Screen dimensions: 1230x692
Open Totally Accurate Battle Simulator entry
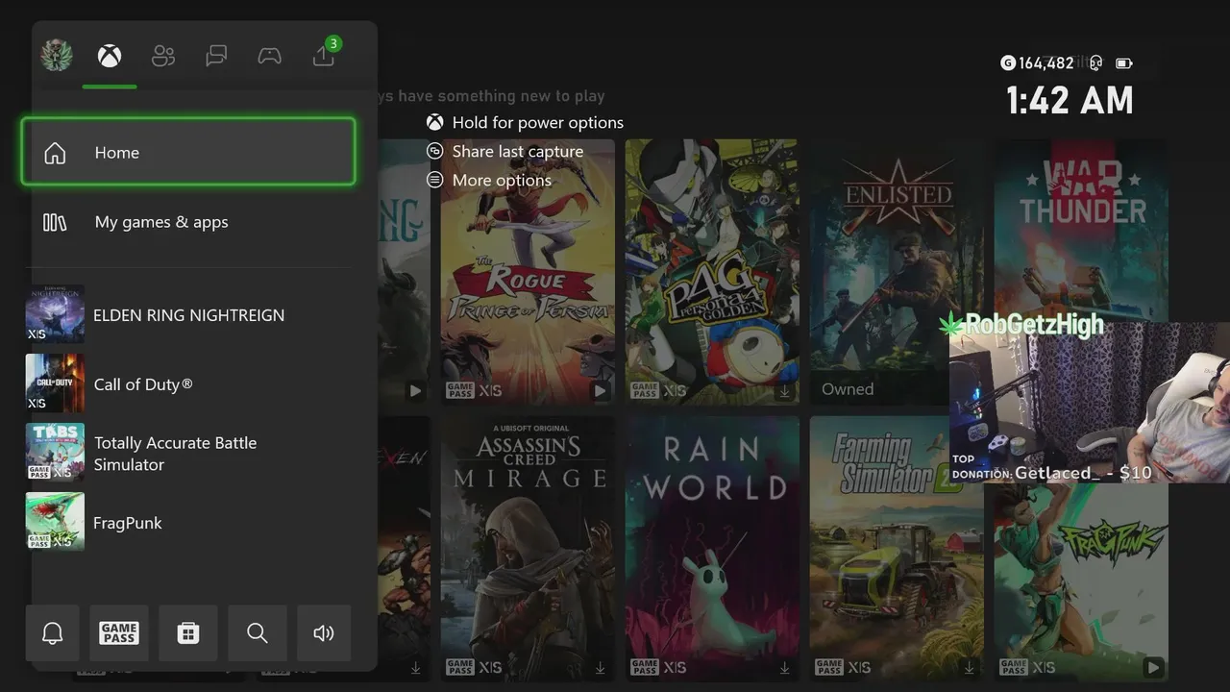coord(188,453)
